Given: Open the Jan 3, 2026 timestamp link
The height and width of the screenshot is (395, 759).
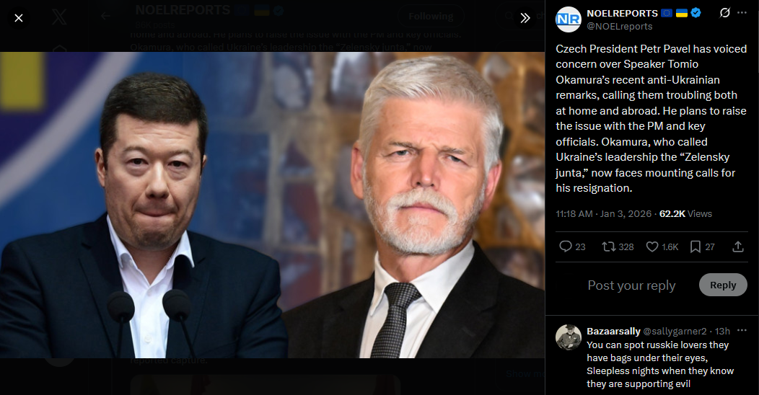Looking at the screenshot, I should click(626, 213).
